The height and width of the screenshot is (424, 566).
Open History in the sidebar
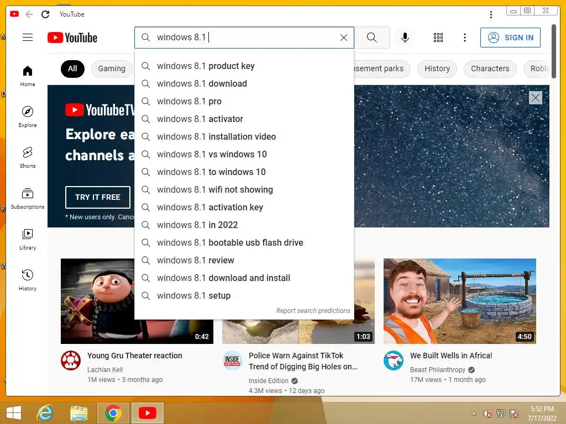point(28,280)
